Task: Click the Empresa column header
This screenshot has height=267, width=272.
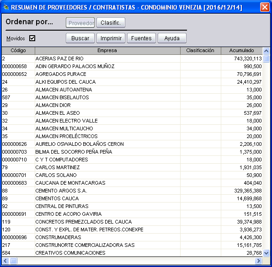Action: pos(107,50)
